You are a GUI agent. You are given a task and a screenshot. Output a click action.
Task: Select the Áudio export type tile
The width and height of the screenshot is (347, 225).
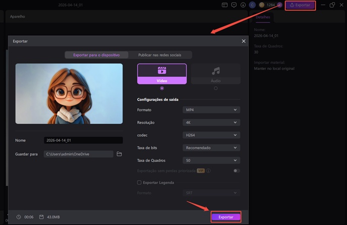click(x=215, y=73)
